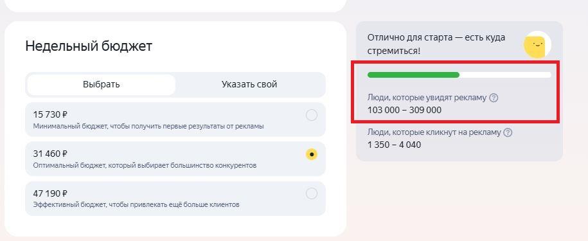Open help icon beside "Люди, которые увидят рекламу"
Image resolution: width=588 pixels, height=241 pixels.
tap(494, 98)
